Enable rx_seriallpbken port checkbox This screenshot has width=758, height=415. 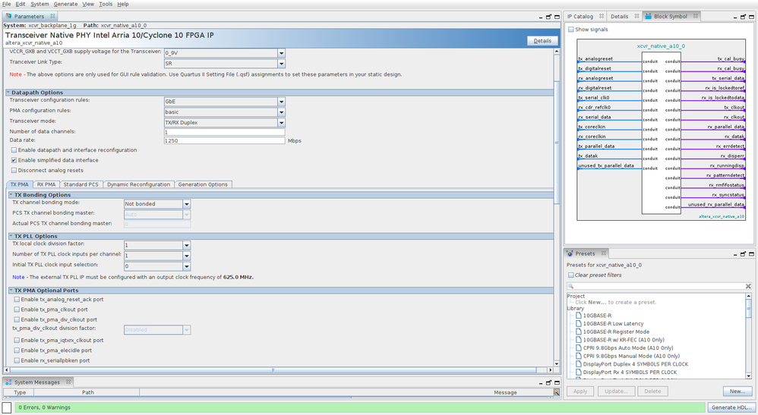click(x=17, y=360)
